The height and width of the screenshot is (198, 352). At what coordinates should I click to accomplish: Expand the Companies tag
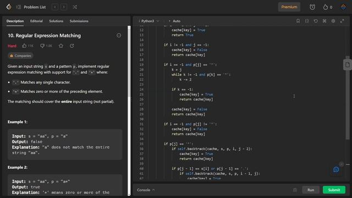20,56
